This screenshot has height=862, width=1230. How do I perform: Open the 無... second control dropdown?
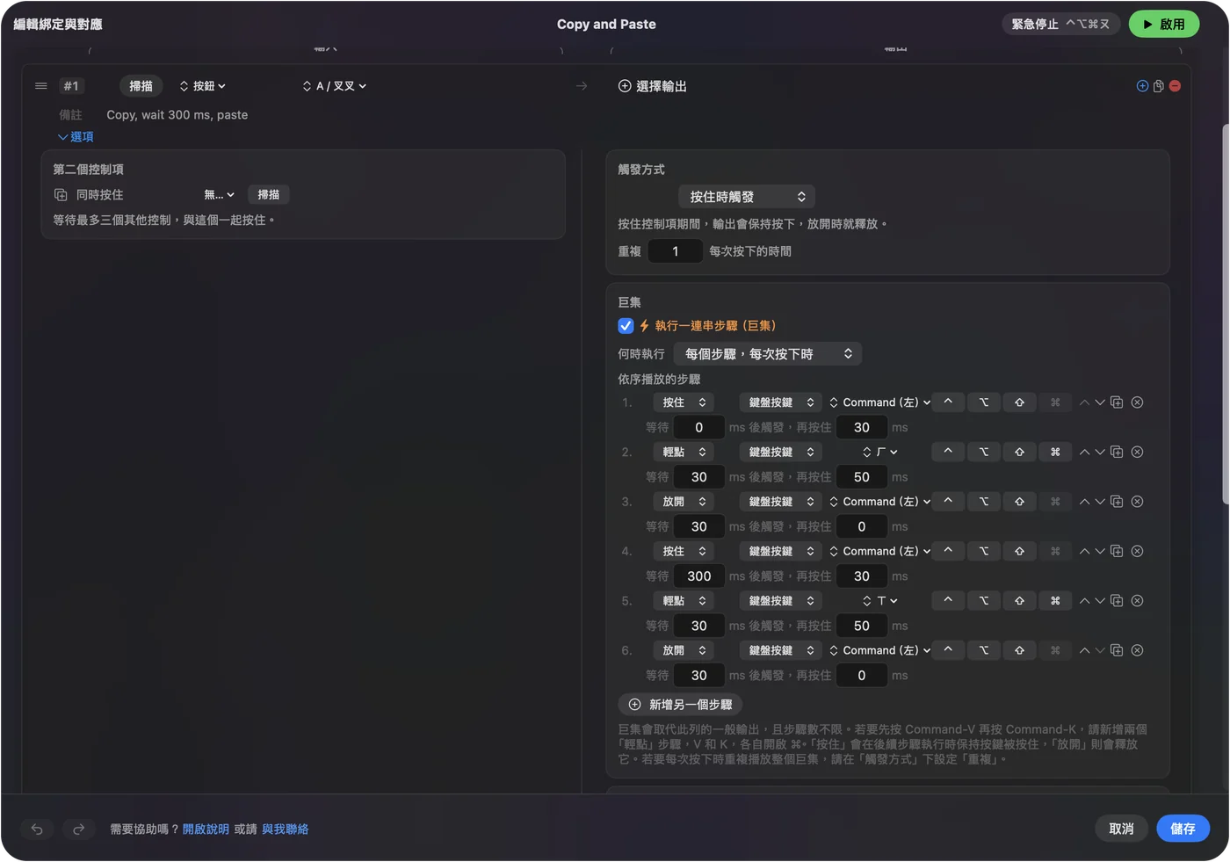point(219,195)
